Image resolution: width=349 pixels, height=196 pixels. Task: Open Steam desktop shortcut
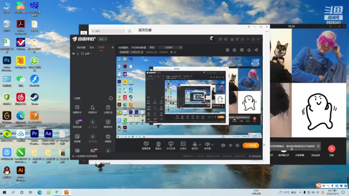pos(34,99)
